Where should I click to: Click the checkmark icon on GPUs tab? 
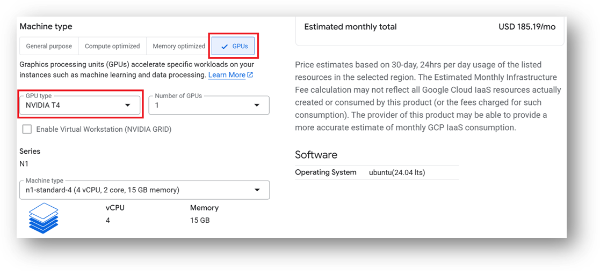coord(225,47)
